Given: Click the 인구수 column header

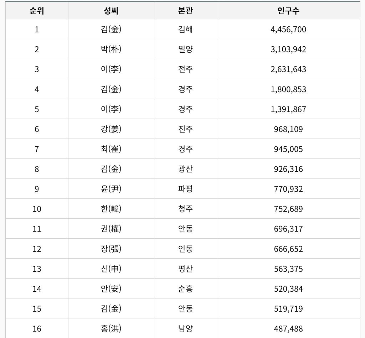Looking at the screenshot, I should coord(288,11).
